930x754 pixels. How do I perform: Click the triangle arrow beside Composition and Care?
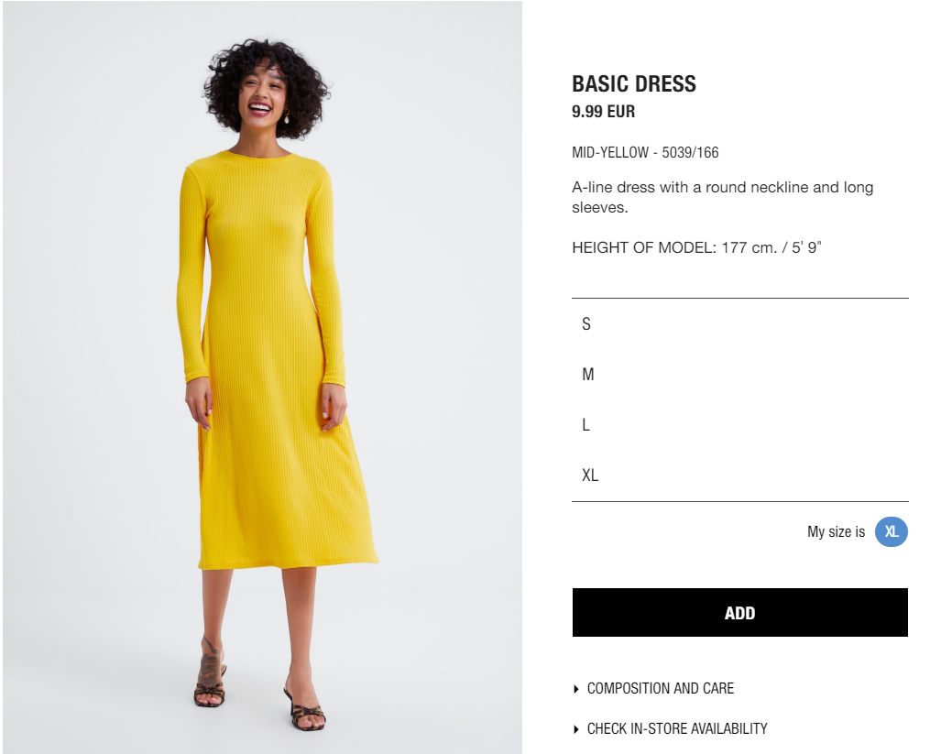click(x=576, y=689)
